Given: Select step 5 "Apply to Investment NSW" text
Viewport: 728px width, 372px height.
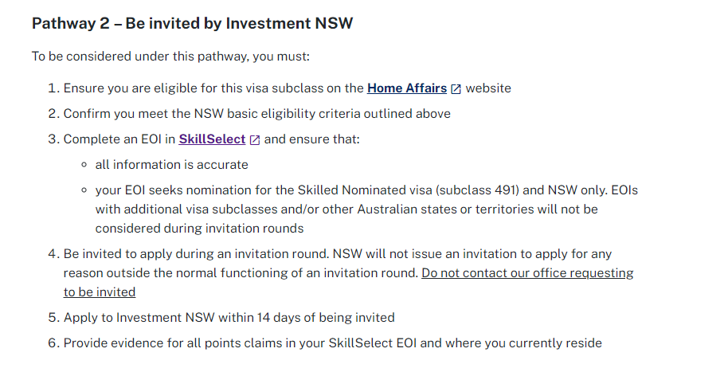Looking at the screenshot, I should click(x=229, y=317).
